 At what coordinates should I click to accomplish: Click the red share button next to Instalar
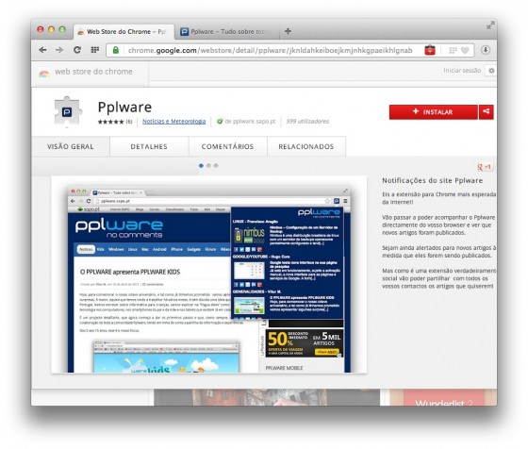click(487, 112)
